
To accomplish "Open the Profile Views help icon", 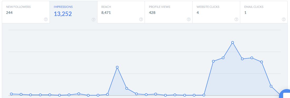I will pos(189,19).
